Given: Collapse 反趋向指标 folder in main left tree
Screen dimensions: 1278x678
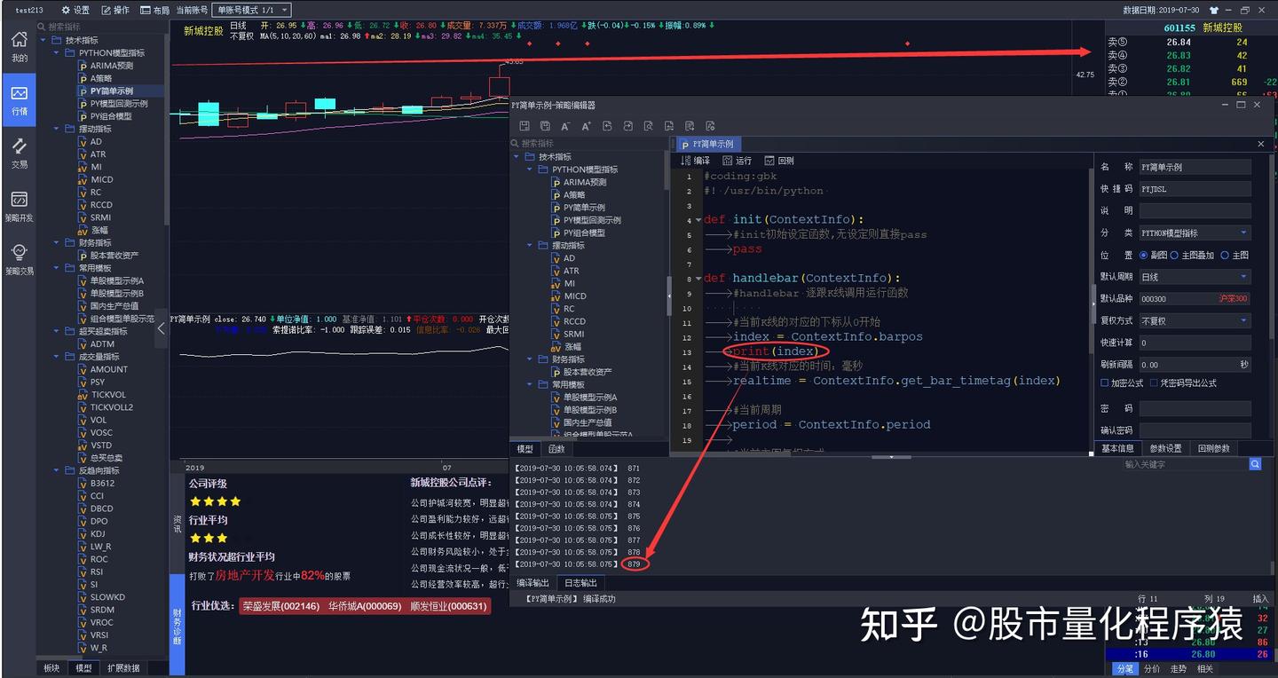Looking at the screenshot, I should tap(58, 470).
